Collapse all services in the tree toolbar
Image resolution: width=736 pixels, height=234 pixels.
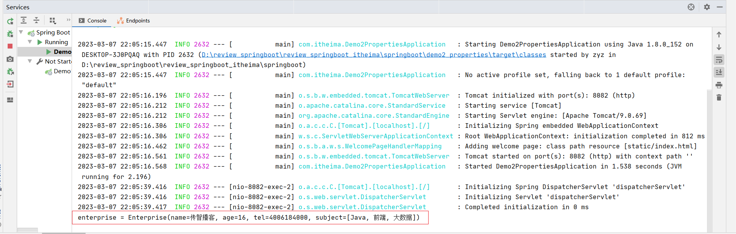36,20
